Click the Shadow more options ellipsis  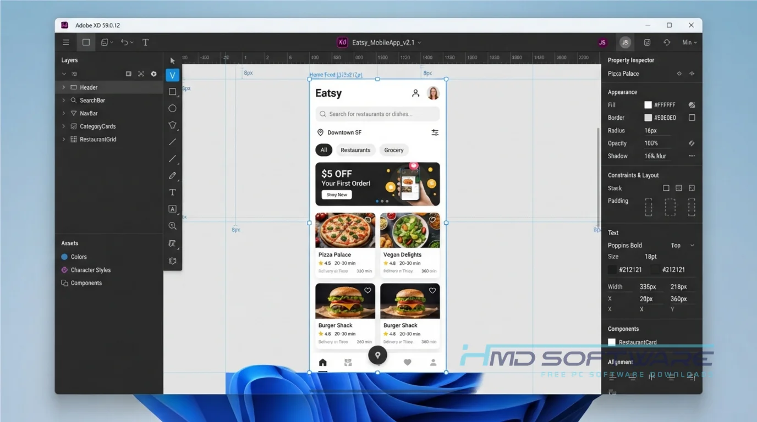pos(692,156)
